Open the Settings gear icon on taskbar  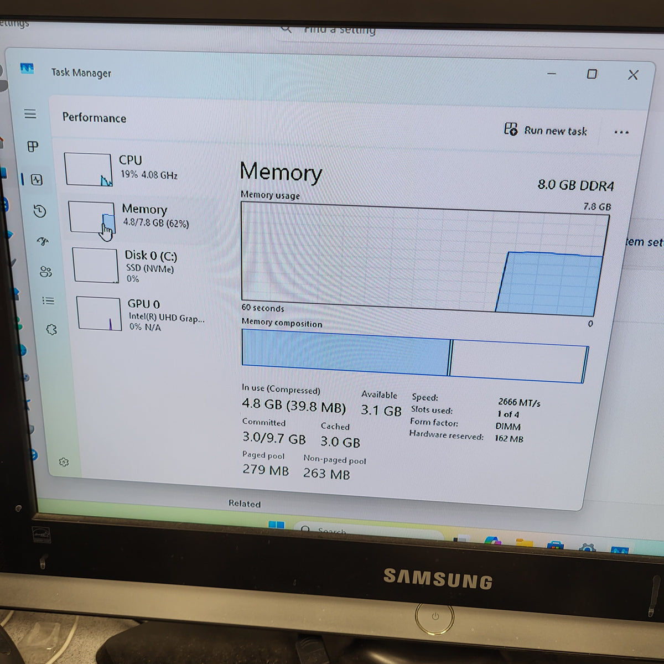pos(587,548)
